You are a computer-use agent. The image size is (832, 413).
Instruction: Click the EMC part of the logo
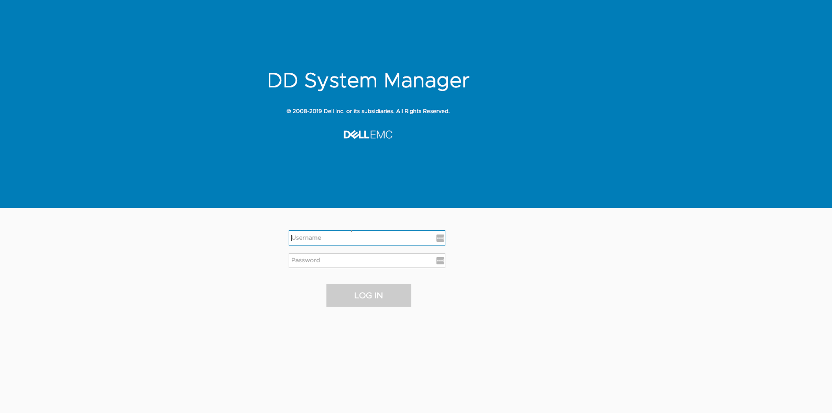[381, 135]
